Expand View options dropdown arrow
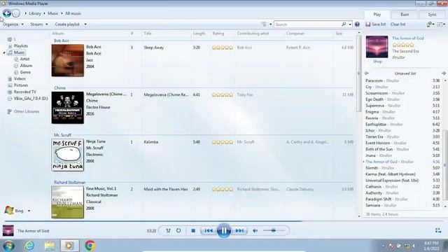The image size is (448, 252). point(271,24)
